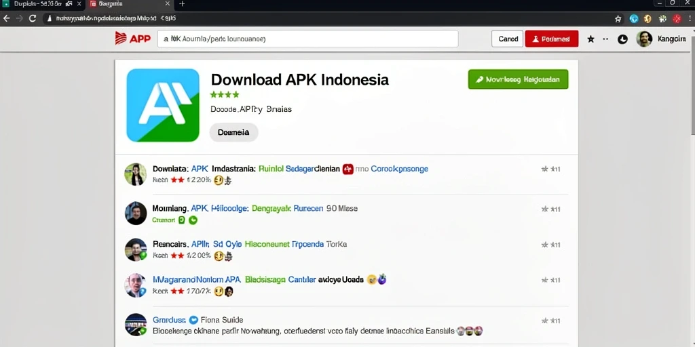The image size is (695, 347).
Task: Go back with the browser back arrow
Action: click(x=6, y=18)
